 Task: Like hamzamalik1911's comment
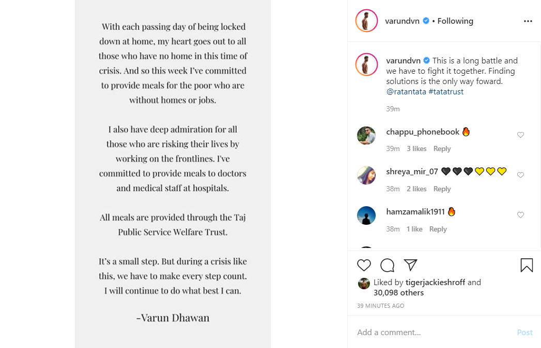520,215
